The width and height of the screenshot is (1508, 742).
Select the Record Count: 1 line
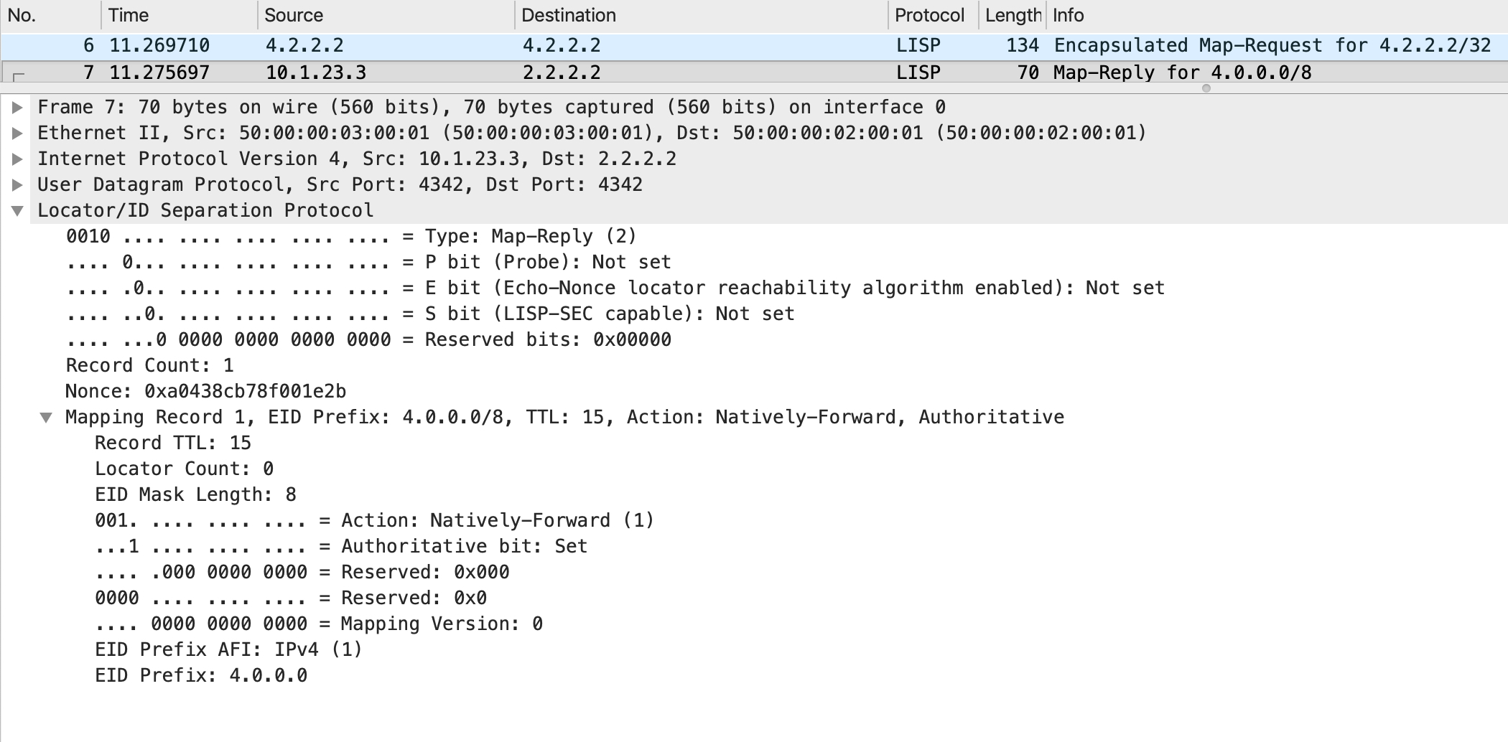click(x=150, y=366)
